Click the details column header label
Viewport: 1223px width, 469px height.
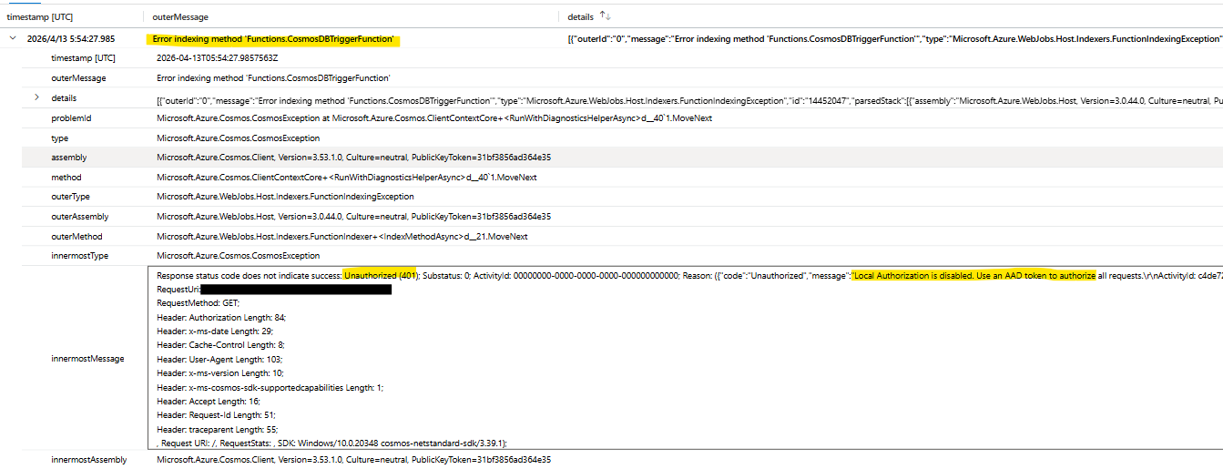(x=580, y=16)
